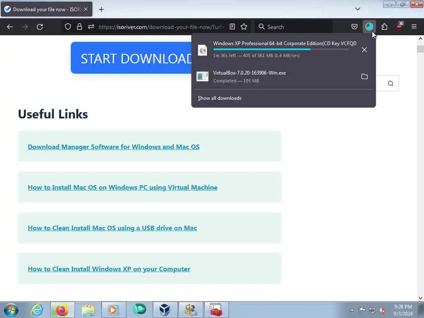424x318 pixels.
Task: Open Clean Install Windows XP link
Action: coord(109,269)
